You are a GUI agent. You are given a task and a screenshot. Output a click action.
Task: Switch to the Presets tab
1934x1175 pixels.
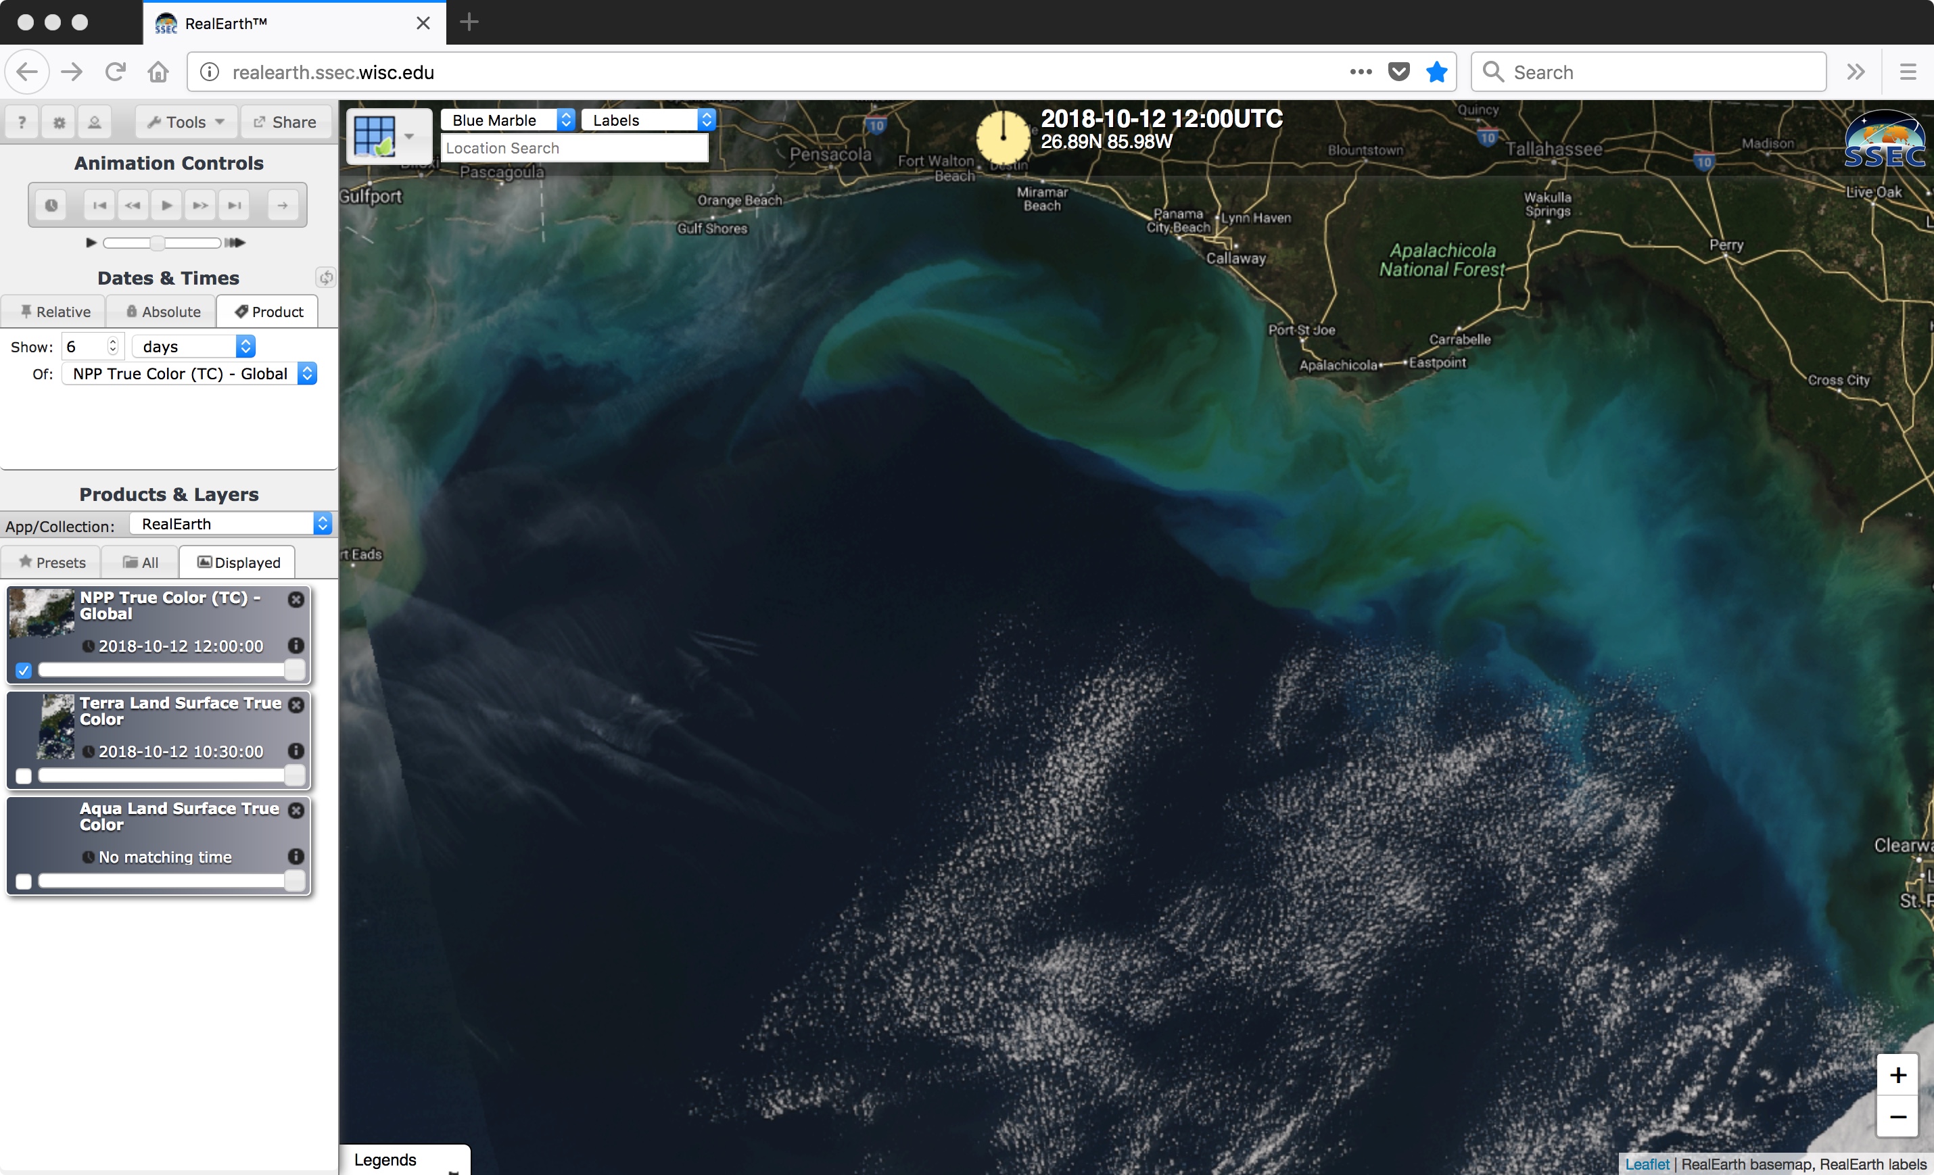(x=52, y=562)
